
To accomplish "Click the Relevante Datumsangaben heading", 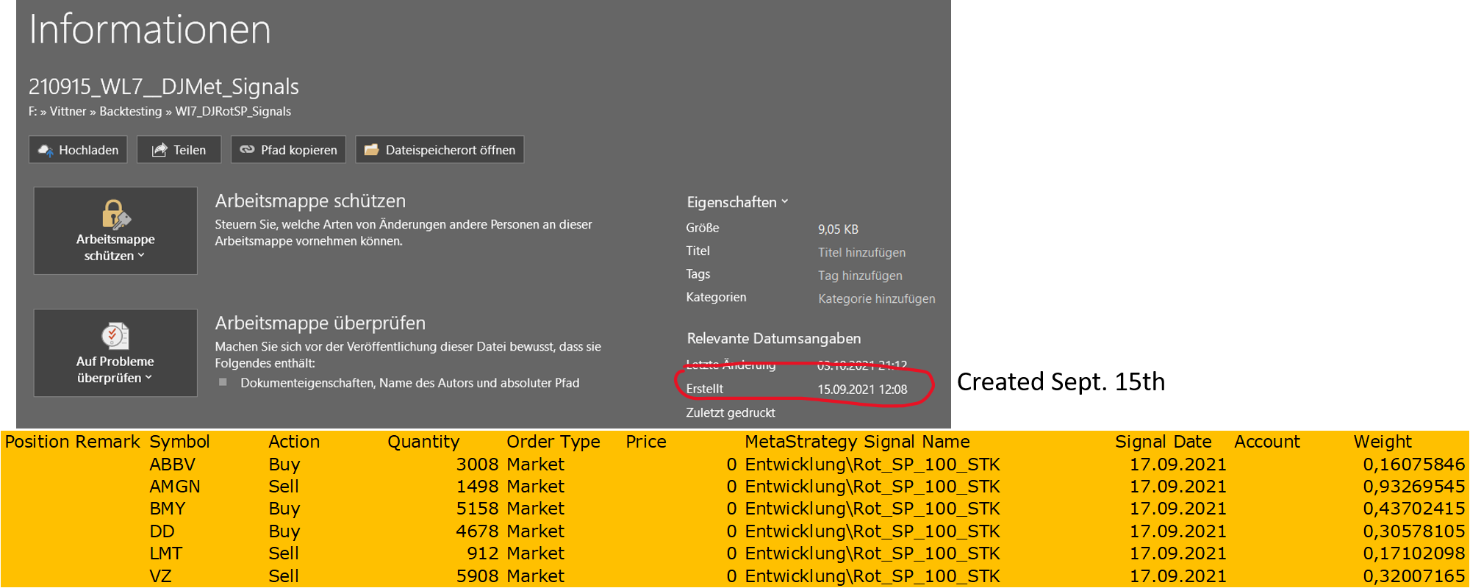I will click(774, 339).
